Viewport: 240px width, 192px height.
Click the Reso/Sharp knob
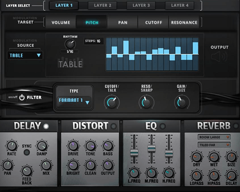point(146,102)
